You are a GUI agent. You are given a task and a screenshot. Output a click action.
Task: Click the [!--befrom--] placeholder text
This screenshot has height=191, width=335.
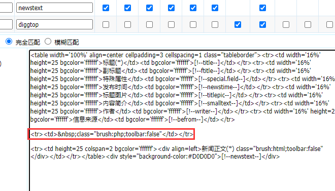(186, 120)
